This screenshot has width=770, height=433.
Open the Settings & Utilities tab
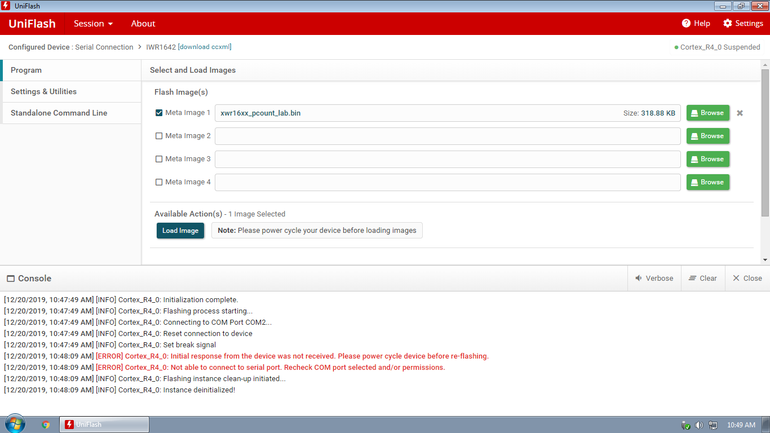pyautogui.click(x=70, y=92)
